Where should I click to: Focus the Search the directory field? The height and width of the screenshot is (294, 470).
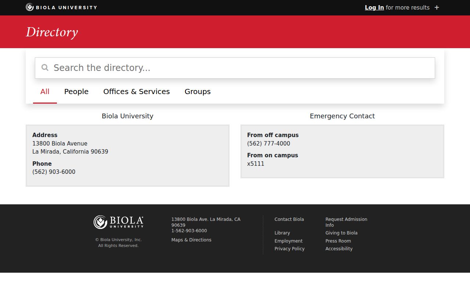235,68
